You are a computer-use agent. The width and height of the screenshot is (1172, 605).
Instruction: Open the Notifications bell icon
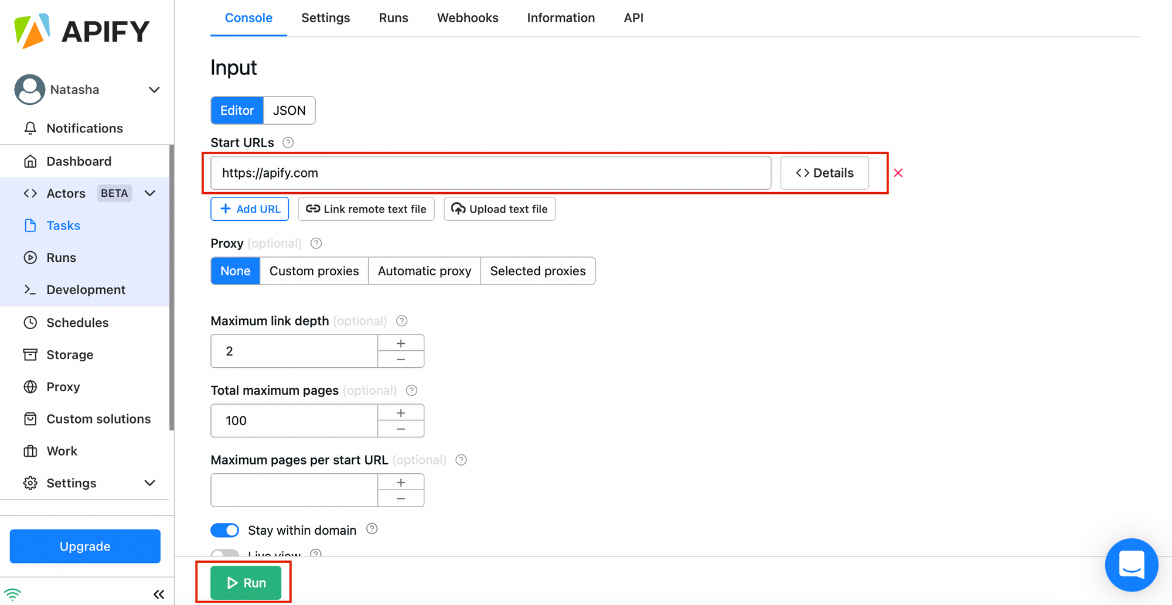pyautogui.click(x=30, y=128)
